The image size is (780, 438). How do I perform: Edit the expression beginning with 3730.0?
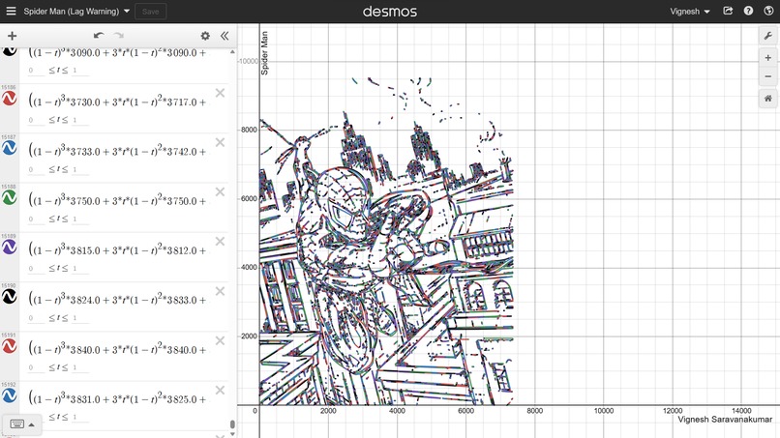[x=117, y=100]
